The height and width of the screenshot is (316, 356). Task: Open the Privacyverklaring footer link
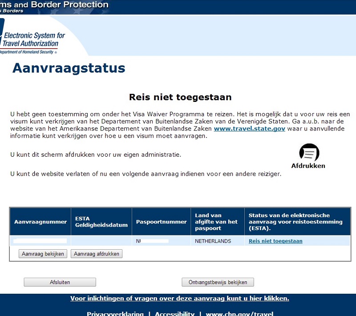tap(115, 313)
